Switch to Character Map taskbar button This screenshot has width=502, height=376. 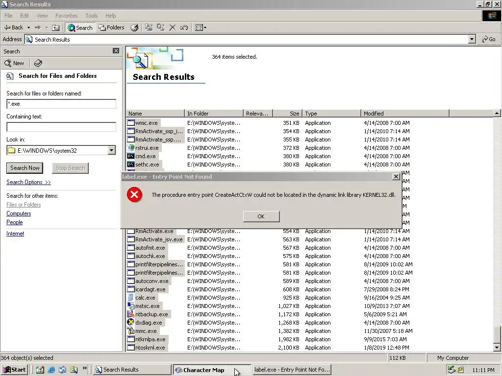(x=212, y=370)
